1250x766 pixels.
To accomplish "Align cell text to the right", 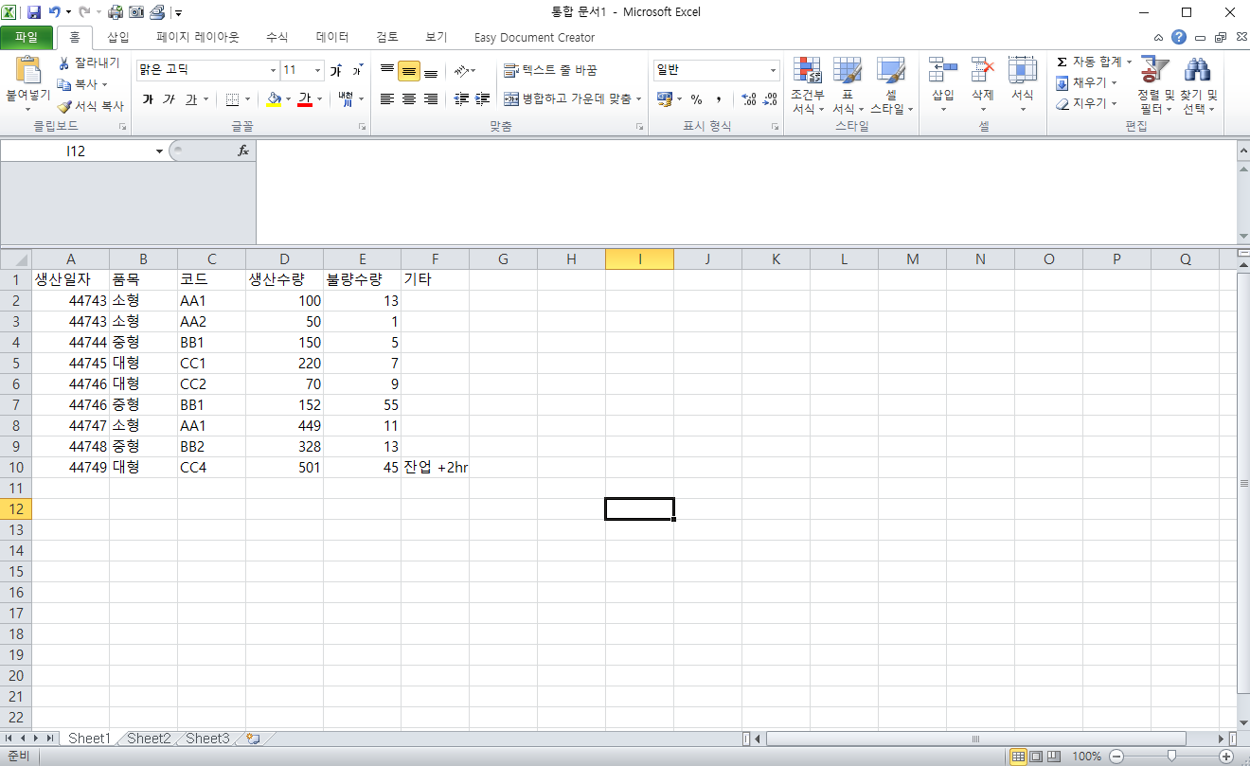I will 431,98.
